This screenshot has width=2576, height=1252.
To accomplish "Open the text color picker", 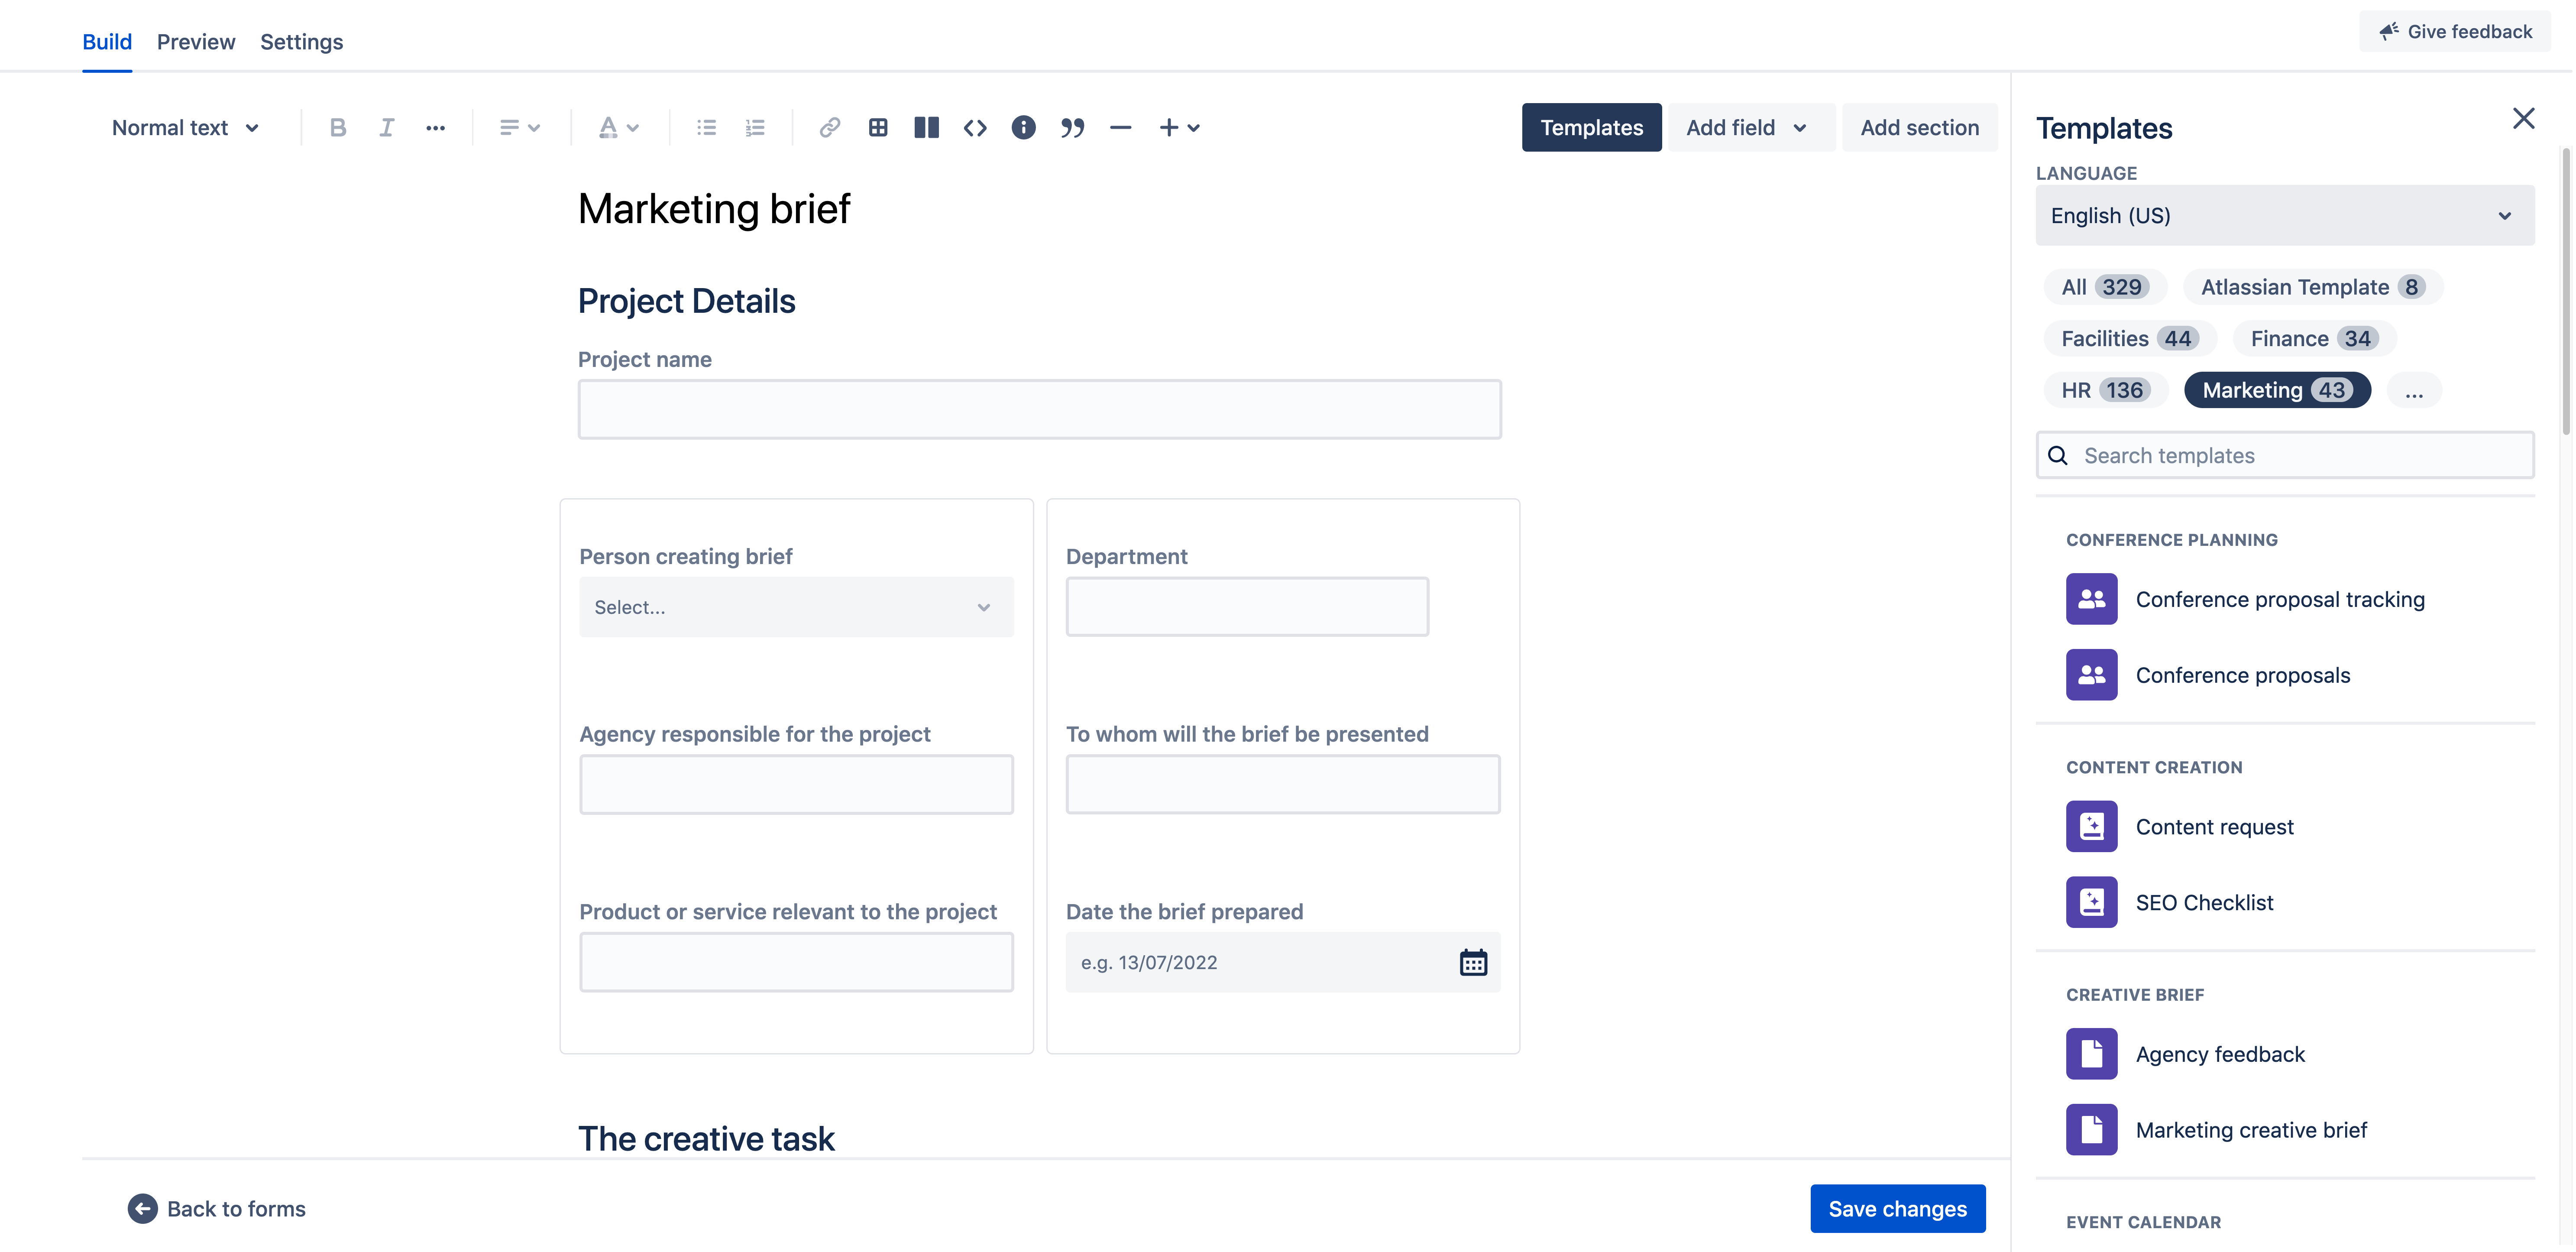I will [618, 127].
